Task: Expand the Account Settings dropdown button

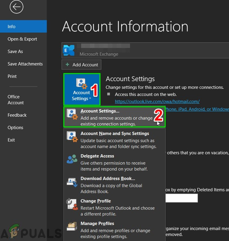Action: point(82,90)
